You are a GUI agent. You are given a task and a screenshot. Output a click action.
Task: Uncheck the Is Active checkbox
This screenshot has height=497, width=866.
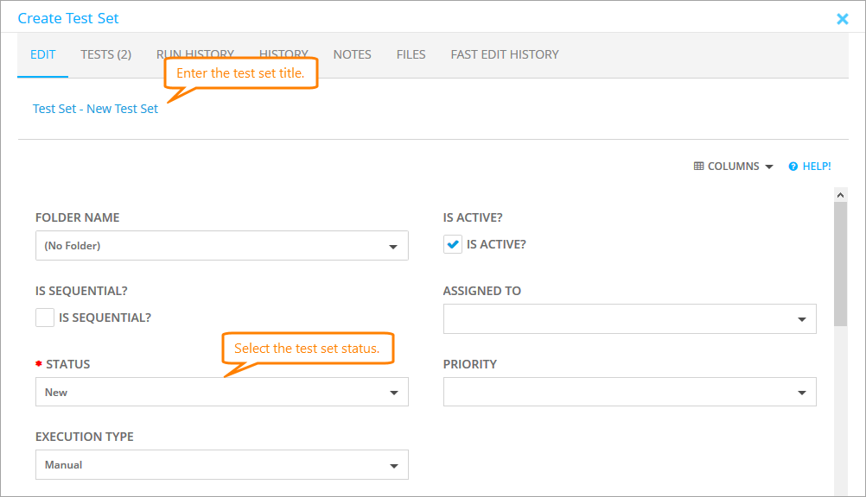453,245
